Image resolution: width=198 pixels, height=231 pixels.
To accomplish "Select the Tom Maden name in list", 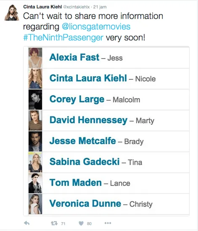I will point(76,183).
